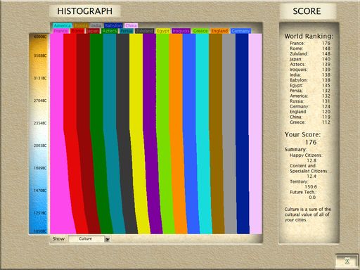
Task: Select the China legend label
Action: 131,25
